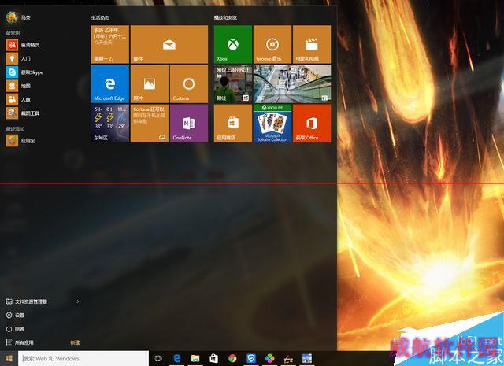Open Edge from the taskbar
Viewport: 504px width, 366px height.
[x=176, y=358]
